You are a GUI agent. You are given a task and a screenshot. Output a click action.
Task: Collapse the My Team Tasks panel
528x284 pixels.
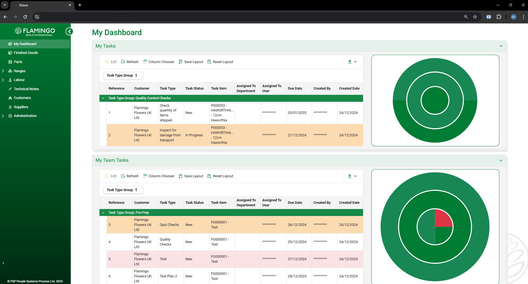501,160
